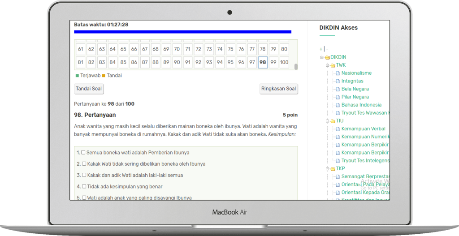The width and height of the screenshot is (459, 236).
Task: Open question 94 from navigator
Action: coord(220,62)
